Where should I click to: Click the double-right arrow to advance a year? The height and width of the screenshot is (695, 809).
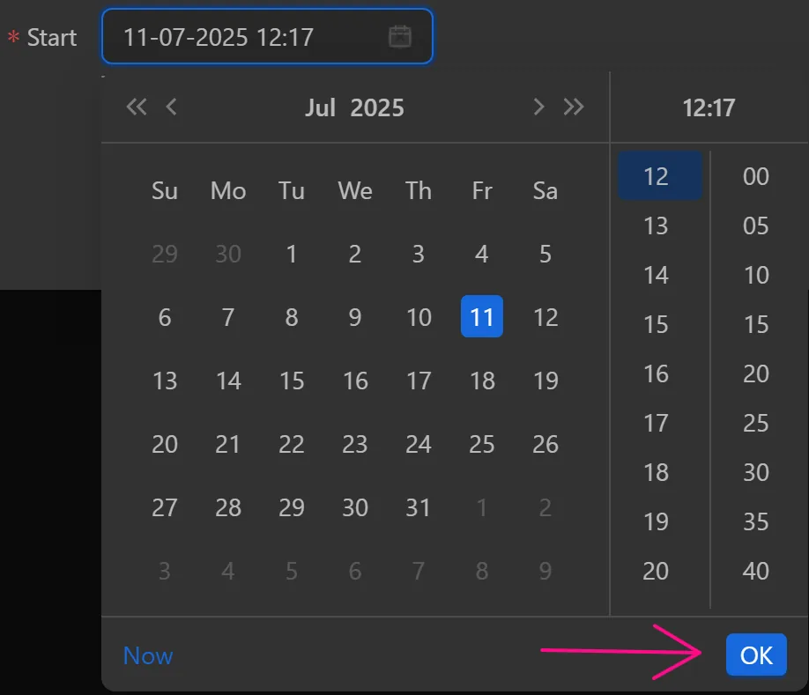pos(574,107)
